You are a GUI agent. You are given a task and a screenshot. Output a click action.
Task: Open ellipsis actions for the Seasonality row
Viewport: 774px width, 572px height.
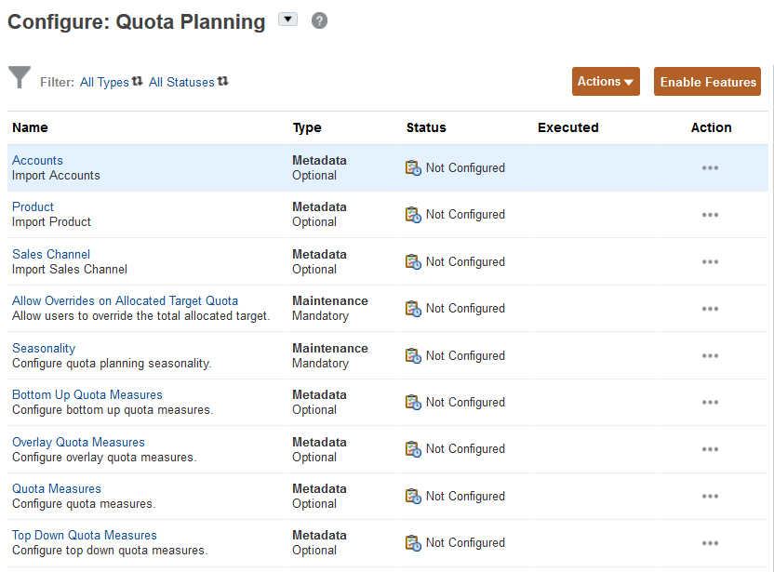coord(710,355)
